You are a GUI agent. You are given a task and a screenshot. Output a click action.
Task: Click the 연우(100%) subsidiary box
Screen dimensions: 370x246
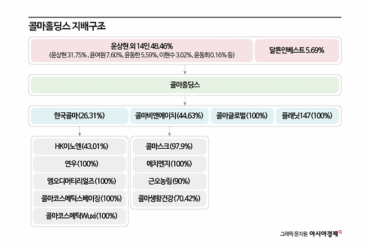(79, 164)
